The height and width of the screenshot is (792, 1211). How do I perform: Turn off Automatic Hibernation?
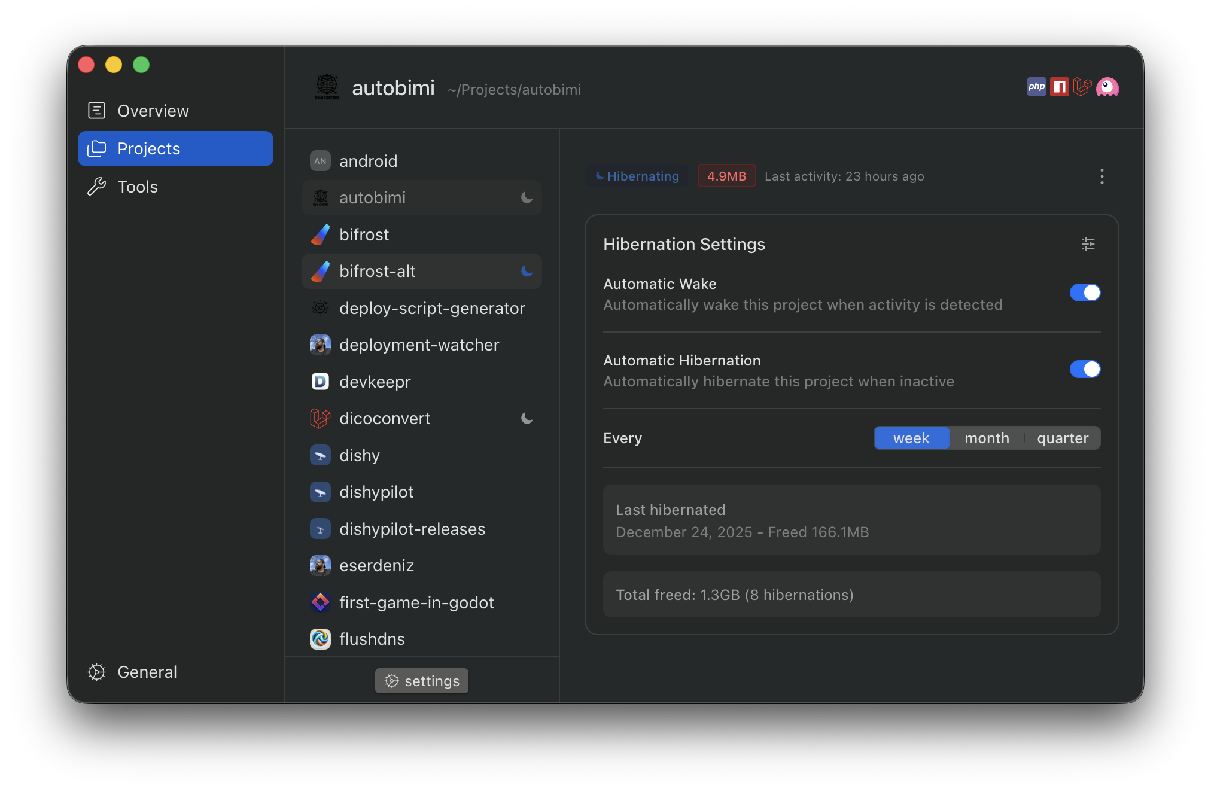click(x=1085, y=369)
